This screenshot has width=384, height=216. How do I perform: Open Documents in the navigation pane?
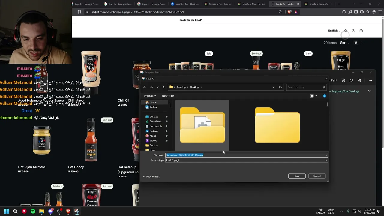[156, 126]
